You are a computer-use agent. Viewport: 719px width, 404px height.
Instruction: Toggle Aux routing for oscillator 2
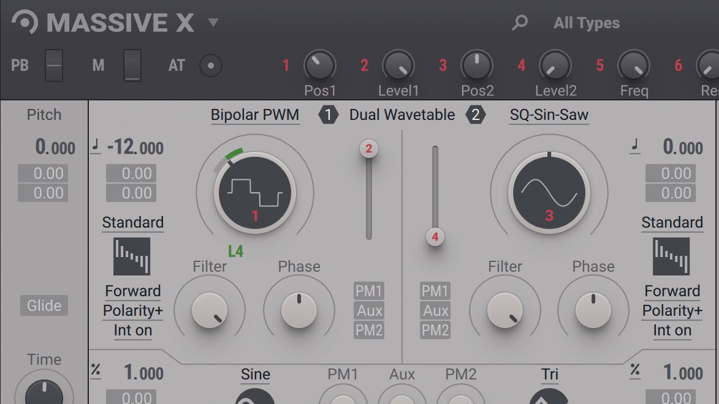point(435,311)
